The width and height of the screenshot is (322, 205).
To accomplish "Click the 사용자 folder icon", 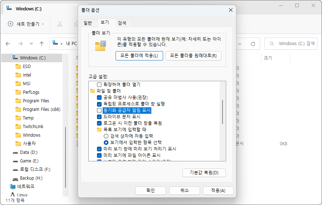I will pyautogui.click(x=18, y=143).
